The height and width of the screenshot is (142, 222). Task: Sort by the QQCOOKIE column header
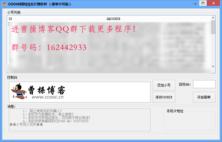coord(113,19)
